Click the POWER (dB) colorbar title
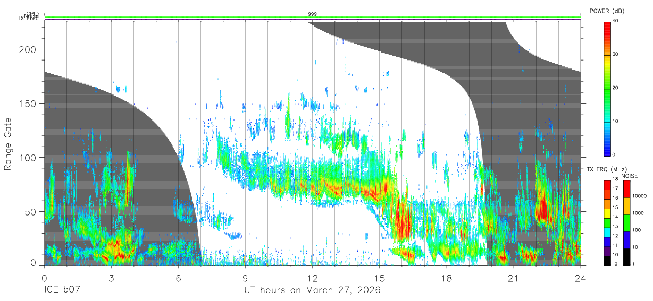The height and width of the screenshot is (301, 653). [606, 11]
